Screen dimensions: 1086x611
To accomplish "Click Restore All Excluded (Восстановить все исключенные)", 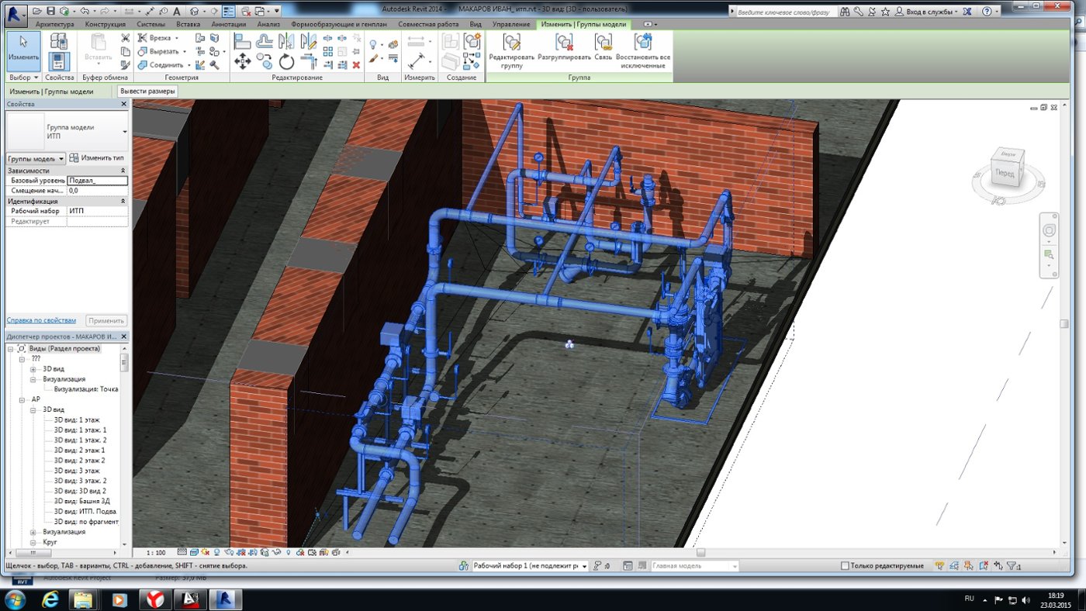I will 643,43.
